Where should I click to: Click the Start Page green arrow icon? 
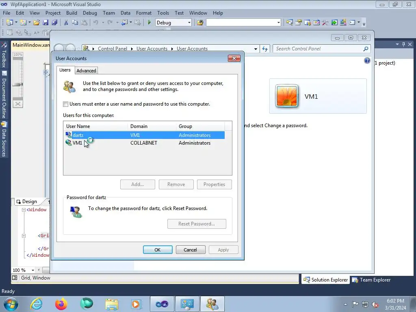(334, 23)
